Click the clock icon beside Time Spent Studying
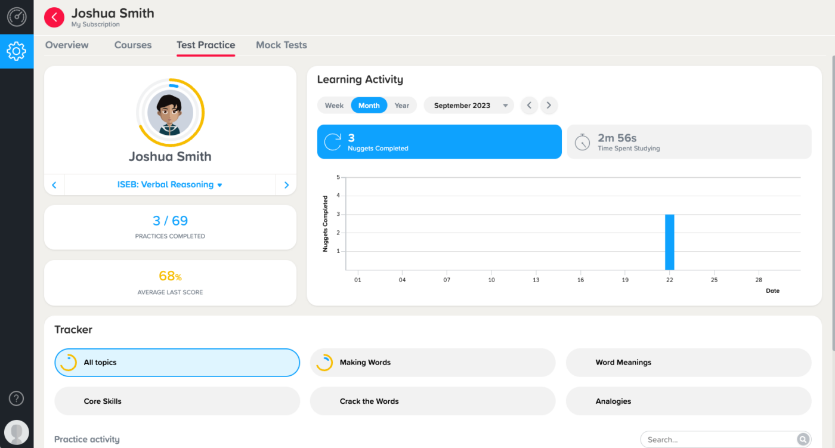 click(x=582, y=141)
